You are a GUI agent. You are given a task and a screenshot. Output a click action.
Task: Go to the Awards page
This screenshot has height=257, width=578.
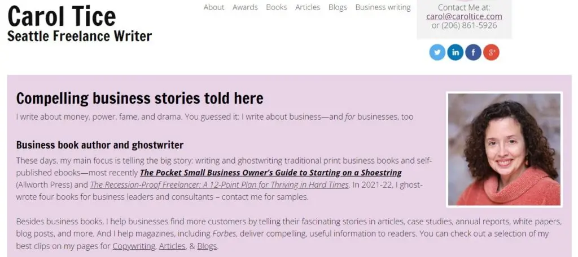pos(245,7)
